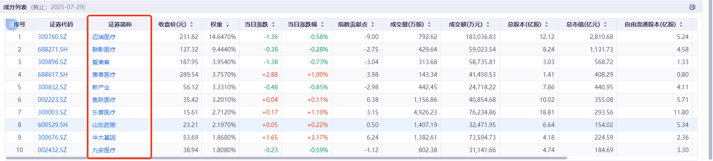Select weight value 14.6470%
The width and height of the screenshot is (713, 161).
coord(222,37)
